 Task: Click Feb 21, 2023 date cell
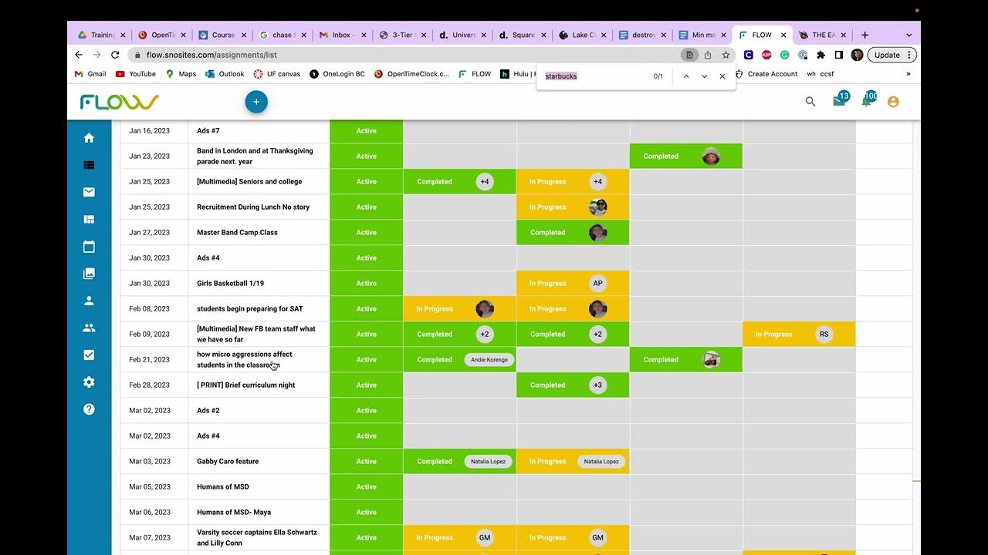[150, 360]
